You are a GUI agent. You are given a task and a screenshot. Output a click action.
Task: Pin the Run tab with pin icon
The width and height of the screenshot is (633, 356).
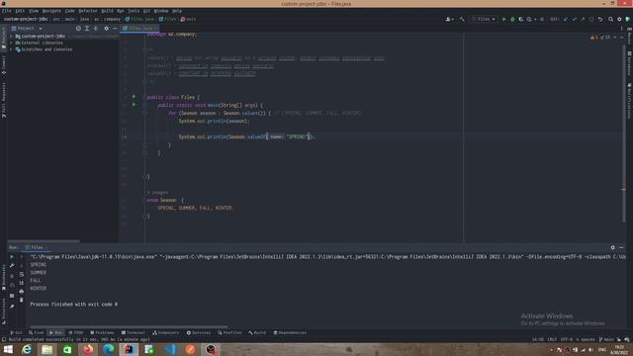point(12,306)
